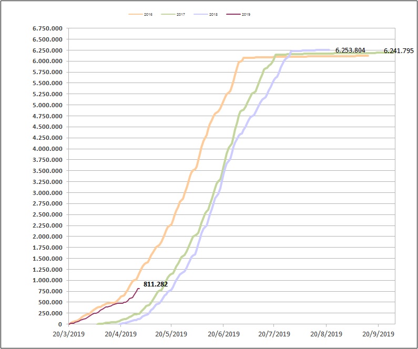This screenshot has width=418, height=349.
Task: Click the 20/7/2019 x-axis date label
Action: coord(274,334)
